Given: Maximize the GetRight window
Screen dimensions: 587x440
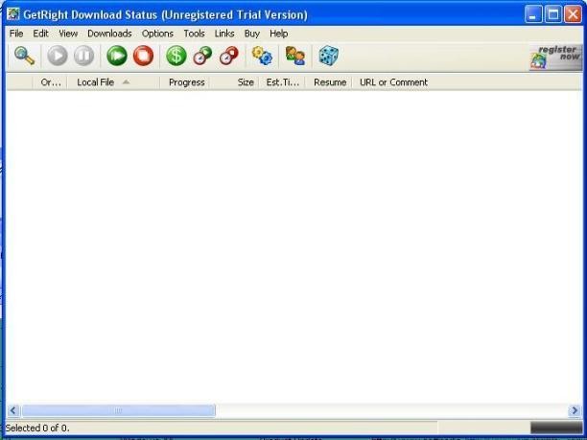Looking at the screenshot, I should coord(552,14).
